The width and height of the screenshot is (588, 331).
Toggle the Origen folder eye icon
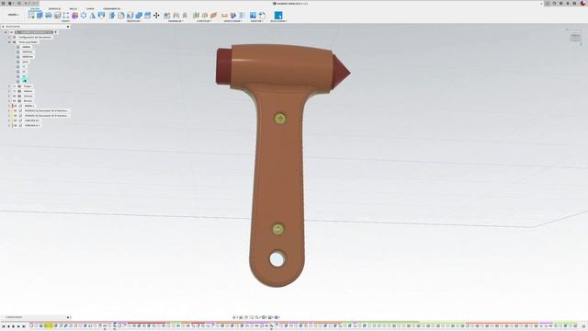click(x=15, y=86)
